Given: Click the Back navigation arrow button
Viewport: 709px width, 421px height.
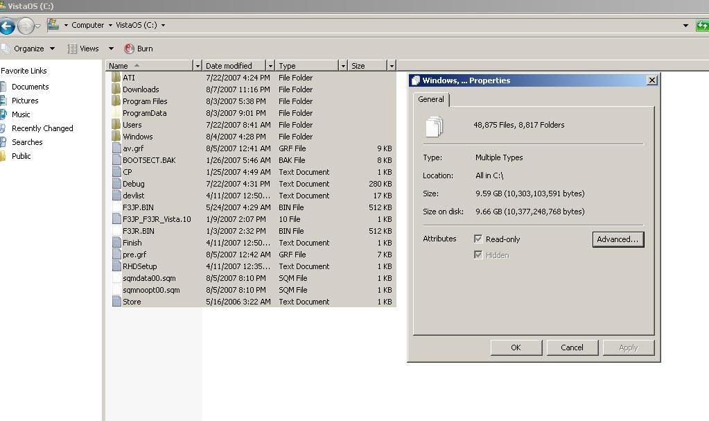Looking at the screenshot, I should 8,26.
